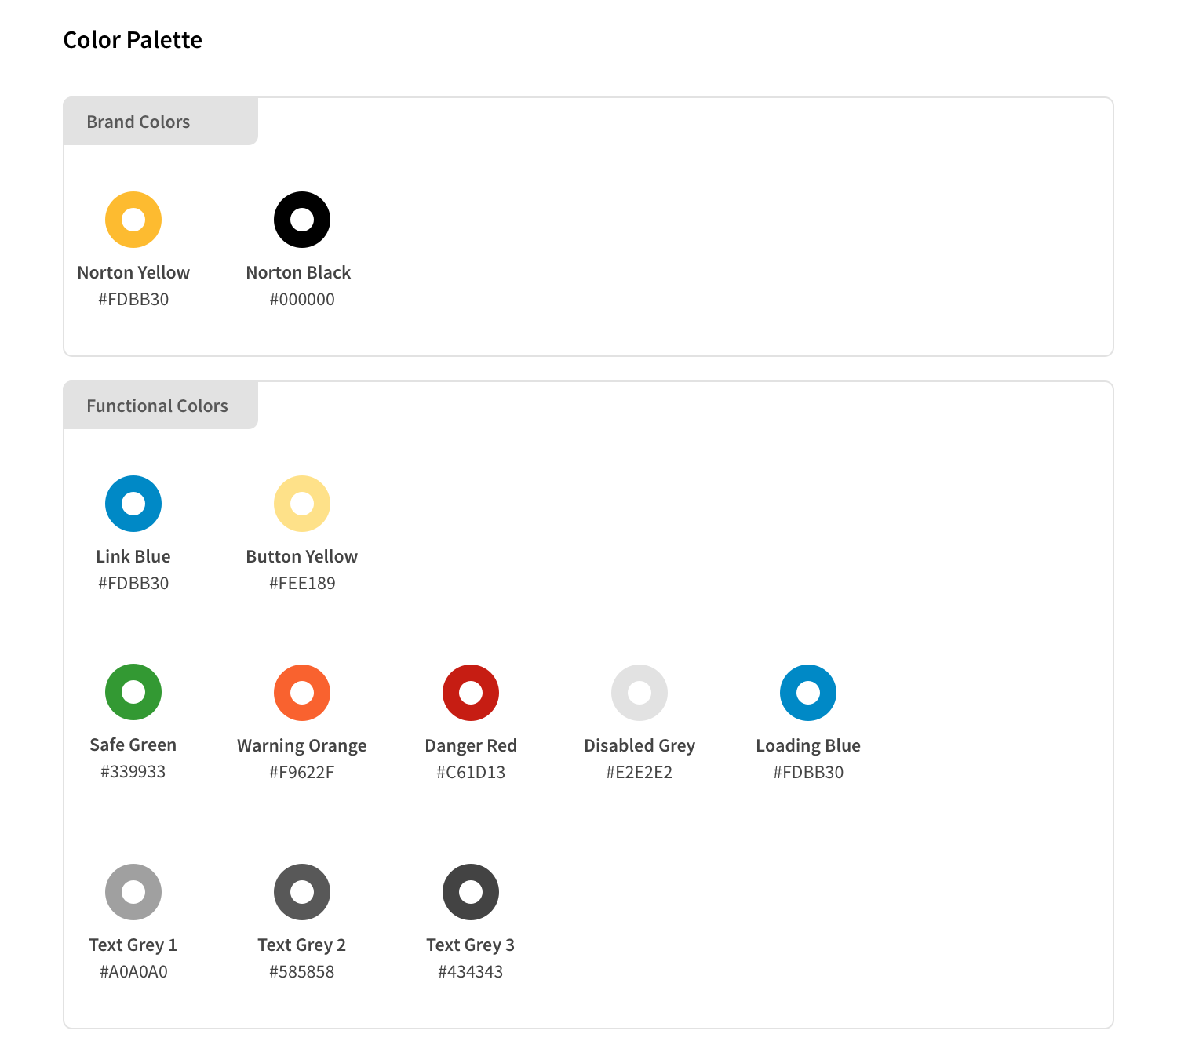
Task: Select the Text Grey 1 swatch circle
Action: [x=133, y=892]
